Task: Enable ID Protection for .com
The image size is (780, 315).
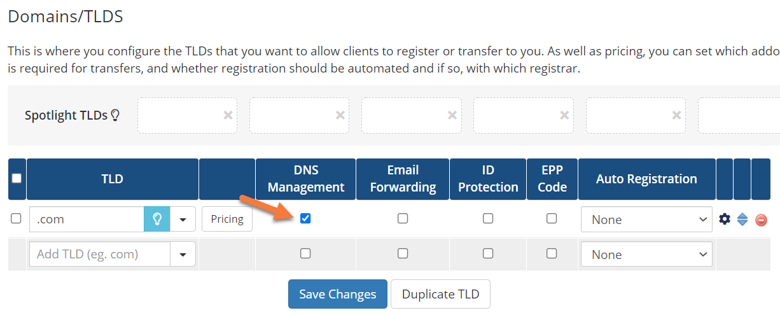Action: click(488, 218)
